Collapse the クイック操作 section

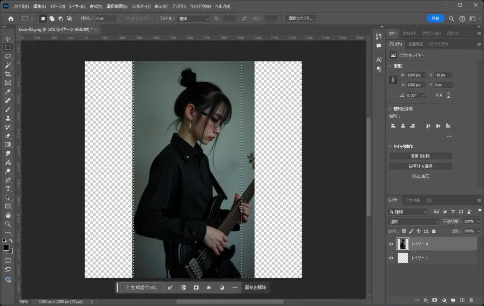(x=390, y=146)
